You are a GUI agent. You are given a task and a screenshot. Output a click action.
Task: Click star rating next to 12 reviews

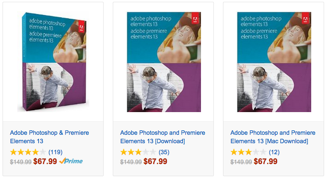pos(248,152)
